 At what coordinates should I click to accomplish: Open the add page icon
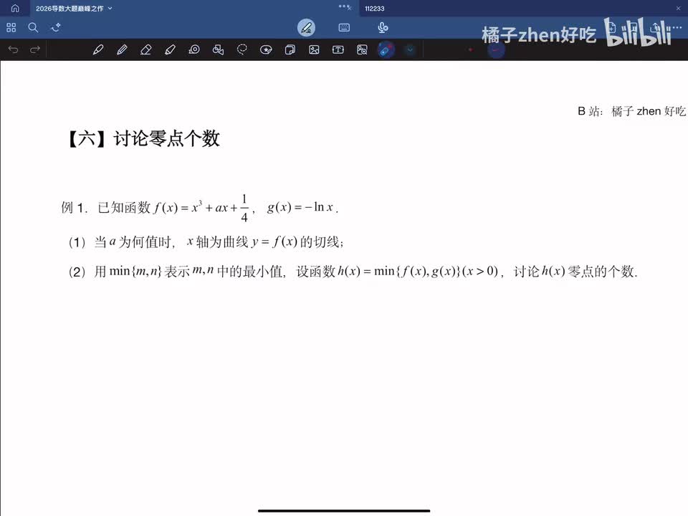click(x=613, y=27)
